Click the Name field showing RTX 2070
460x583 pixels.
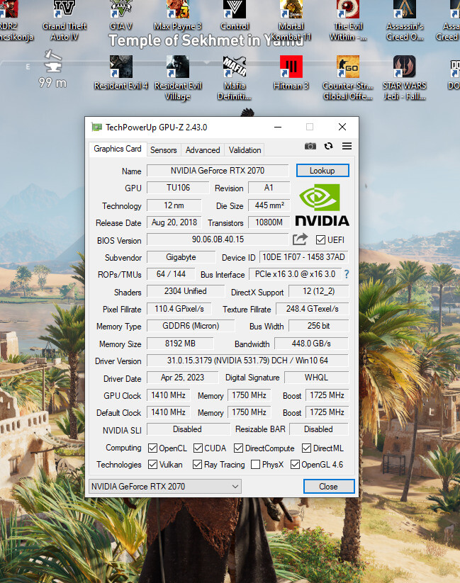click(x=218, y=171)
